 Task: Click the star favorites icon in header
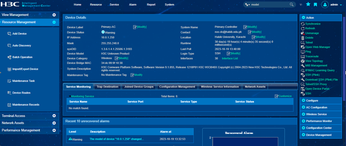[308, 4]
